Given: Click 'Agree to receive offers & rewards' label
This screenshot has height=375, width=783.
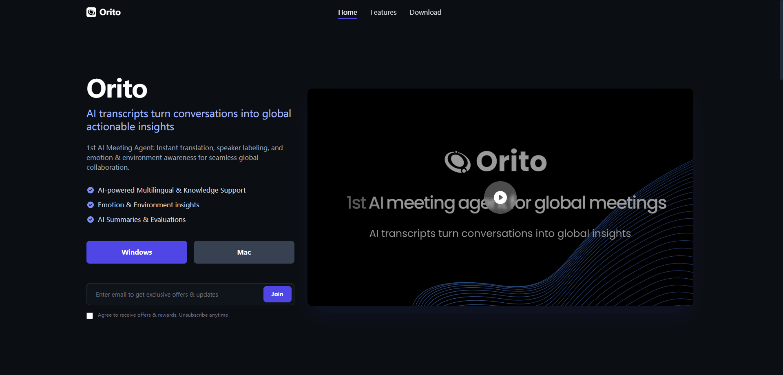Looking at the screenshot, I should tap(163, 315).
